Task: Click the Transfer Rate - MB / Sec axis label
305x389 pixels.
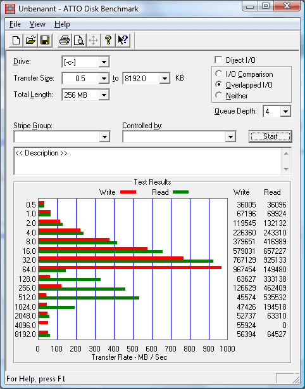Action: click(x=129, y=357)
